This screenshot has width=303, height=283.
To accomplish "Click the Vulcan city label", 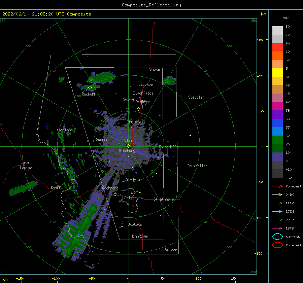I will 171,250.
